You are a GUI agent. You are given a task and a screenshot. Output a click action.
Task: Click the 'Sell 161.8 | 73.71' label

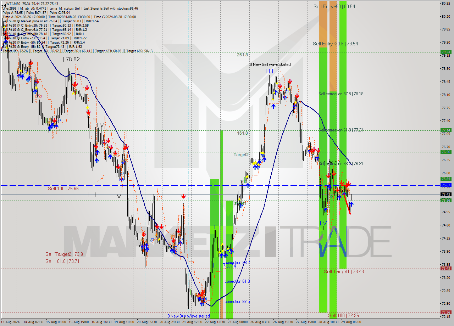click(x=62, y=261)
